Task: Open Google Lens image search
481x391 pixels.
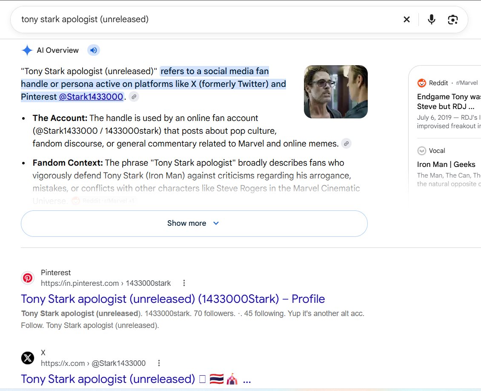Action: [453, 19]
